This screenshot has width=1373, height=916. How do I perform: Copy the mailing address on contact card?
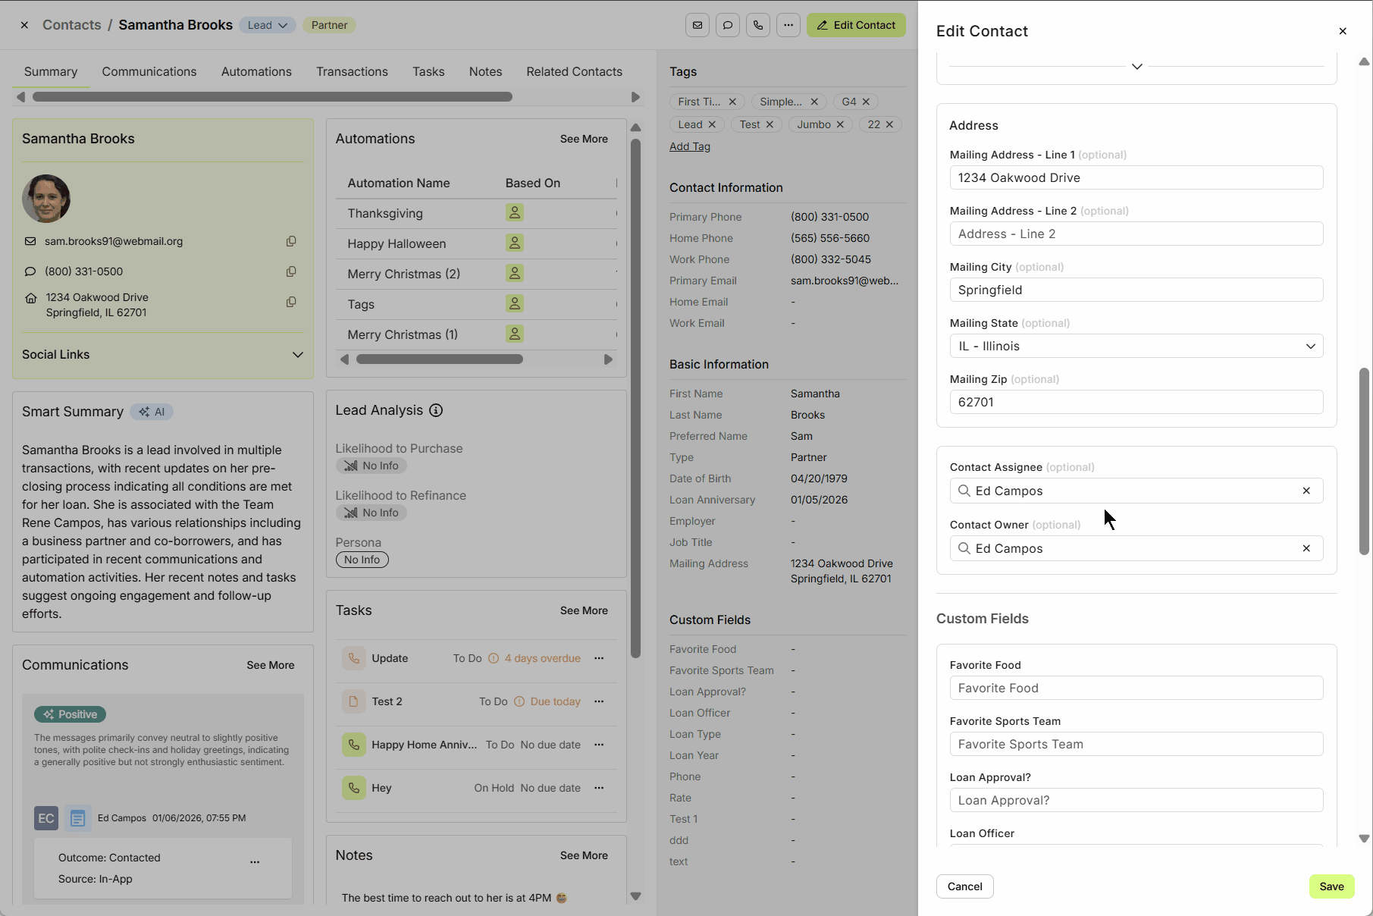coord(291,302)
